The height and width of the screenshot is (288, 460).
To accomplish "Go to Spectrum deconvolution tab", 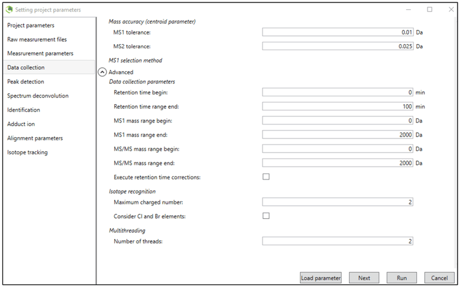I will [38, 96].
